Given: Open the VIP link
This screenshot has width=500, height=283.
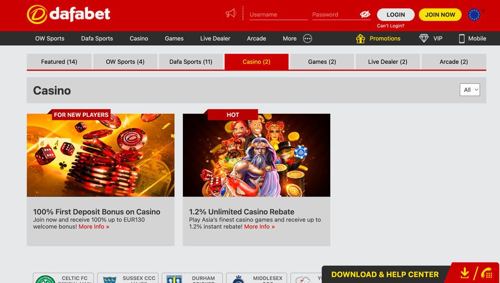Looking at the screenshot, I should [438, 39].
